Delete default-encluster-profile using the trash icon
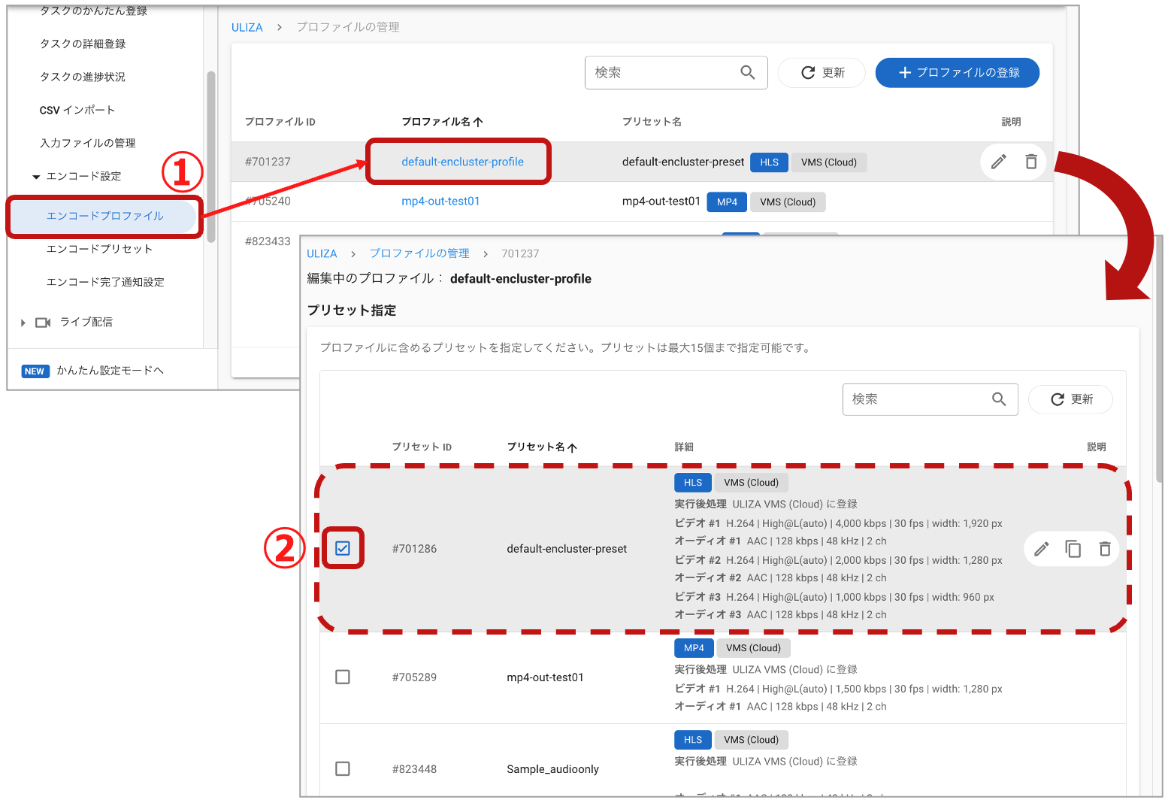 [1031, 161]
